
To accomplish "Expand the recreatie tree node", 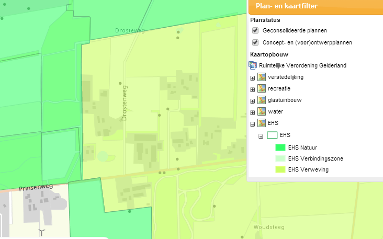I will (253, 89).
